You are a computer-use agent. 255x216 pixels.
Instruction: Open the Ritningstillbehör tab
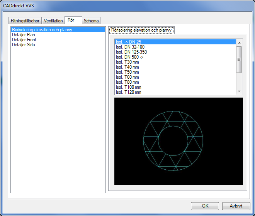click(25, 21)
